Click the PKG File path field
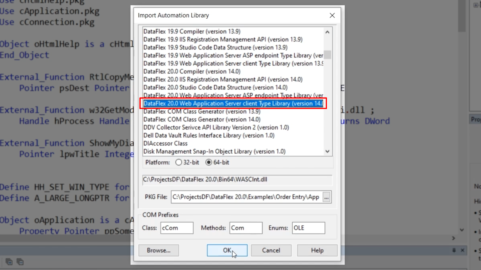481x270 pixels. [247, 197]
